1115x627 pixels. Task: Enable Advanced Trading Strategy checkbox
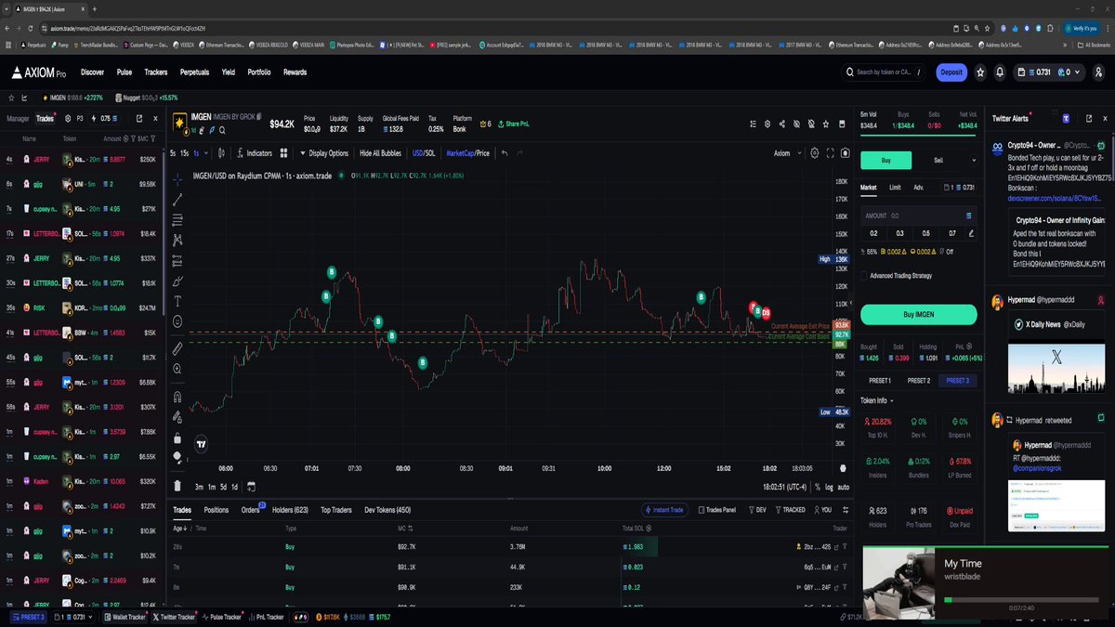coord(864,276)
